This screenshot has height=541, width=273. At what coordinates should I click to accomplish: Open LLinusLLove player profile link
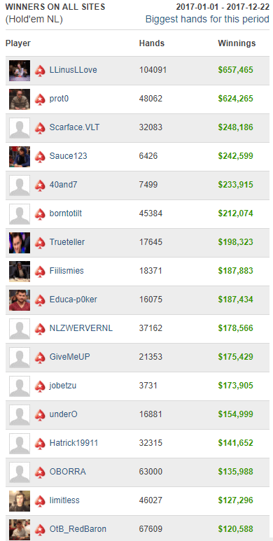(x=73, y=70)
